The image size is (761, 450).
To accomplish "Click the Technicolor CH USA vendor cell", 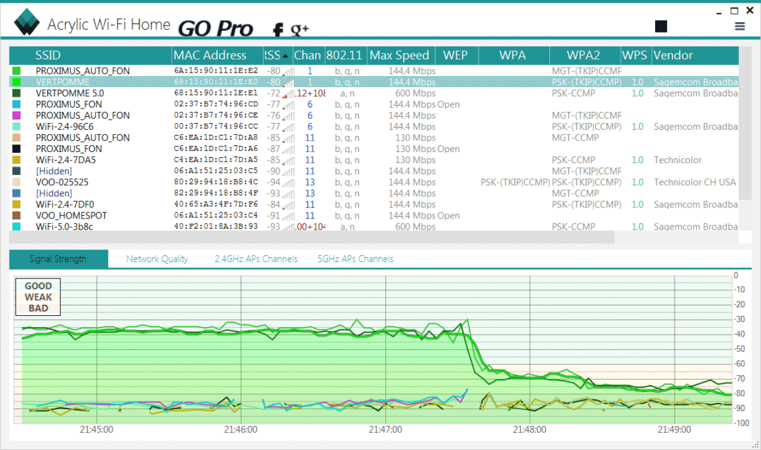I will pos(695,182).
